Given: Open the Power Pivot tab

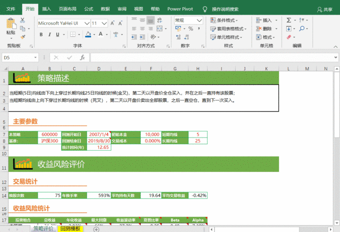Looking at the screenshot, I should tap(180, 9).
